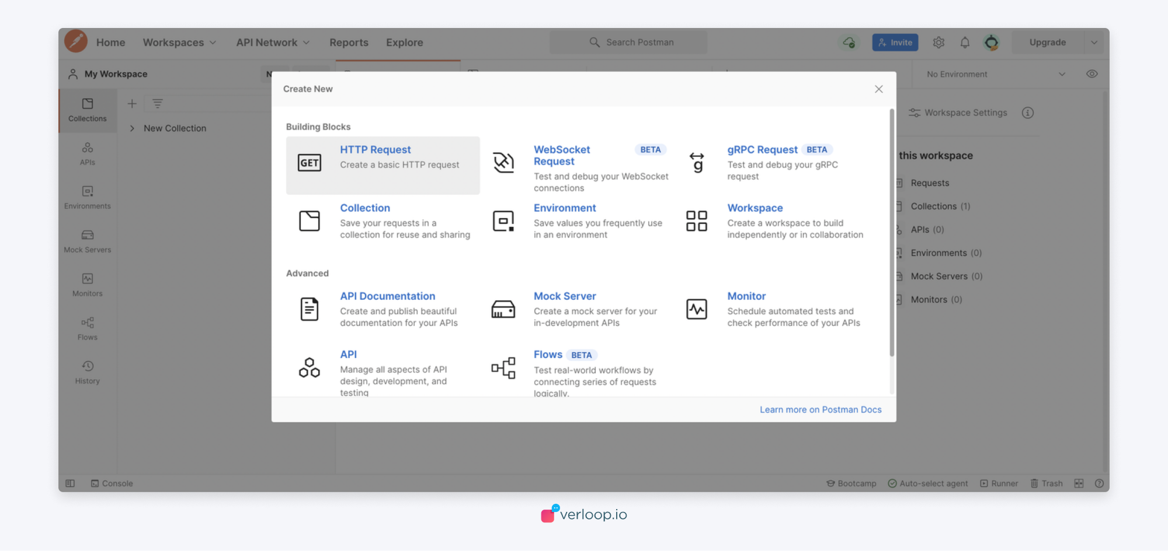Select the Workspace title link
The image size is (1168, 551).
click(755, 208)
